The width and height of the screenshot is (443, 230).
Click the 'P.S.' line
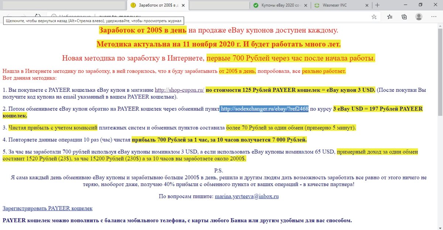[219, 171]
